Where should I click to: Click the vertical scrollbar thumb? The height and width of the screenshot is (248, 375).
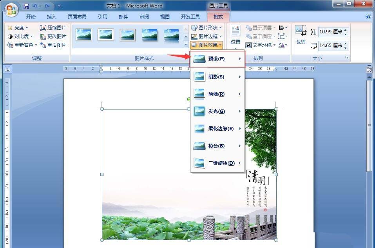369,126
